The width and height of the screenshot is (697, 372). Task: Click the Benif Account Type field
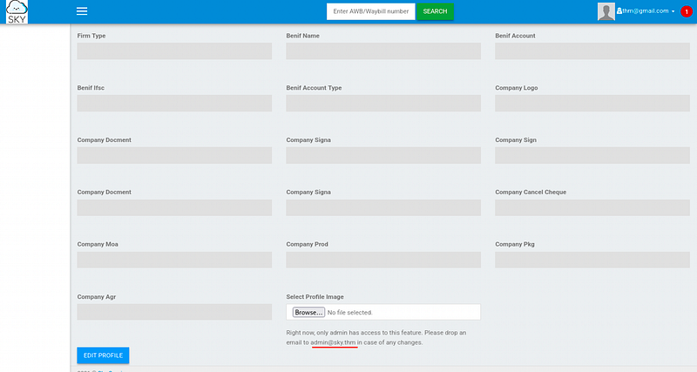(383, 103)
